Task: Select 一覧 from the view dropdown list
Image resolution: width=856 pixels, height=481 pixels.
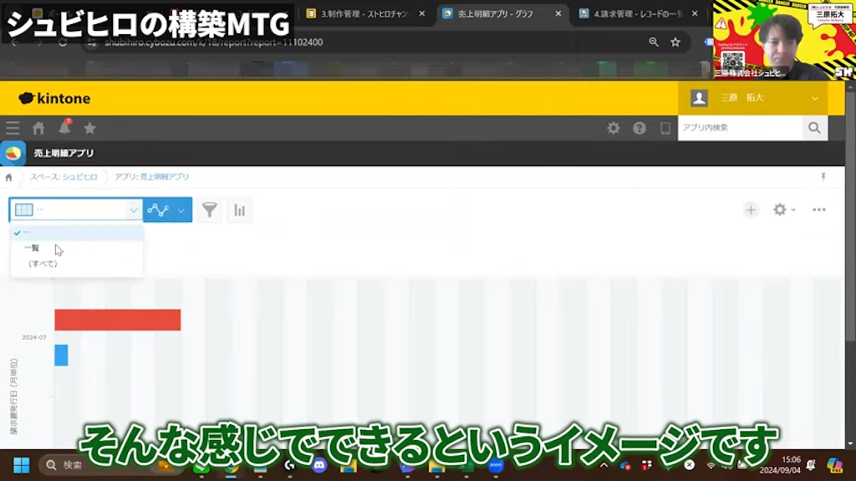Action: 35,248
